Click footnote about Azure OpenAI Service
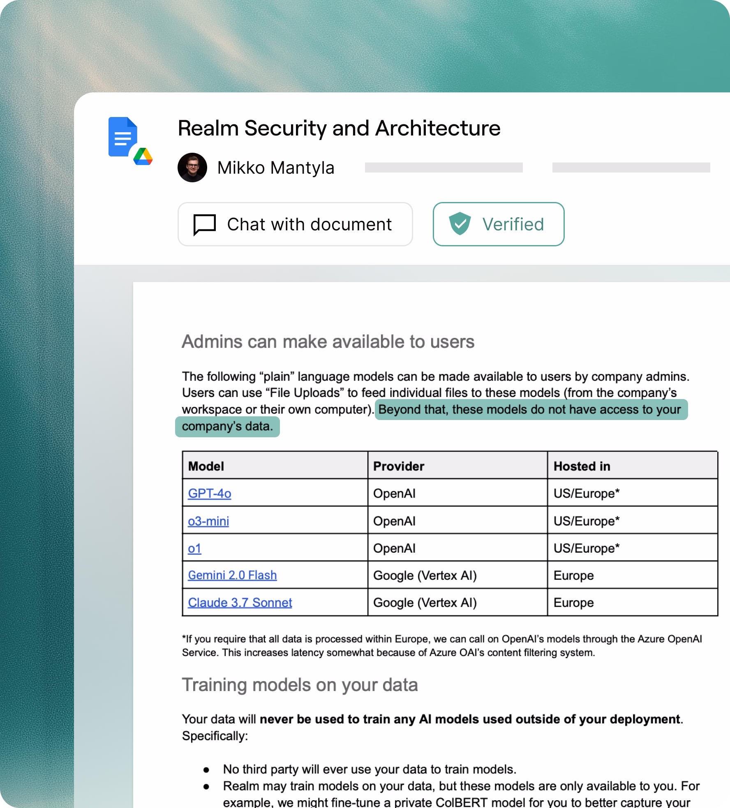730x808 pixels. click(x=442, y=645)
